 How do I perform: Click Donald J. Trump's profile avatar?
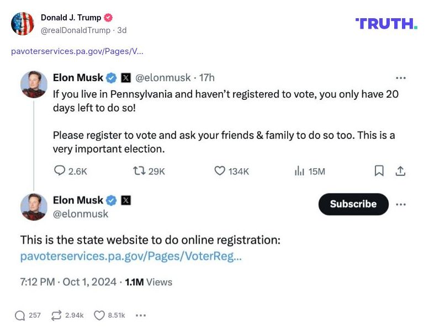(x=23, y=23)
